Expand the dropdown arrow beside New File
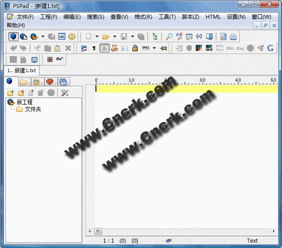This screenshot has height=248, width=282. click(97, 37)
